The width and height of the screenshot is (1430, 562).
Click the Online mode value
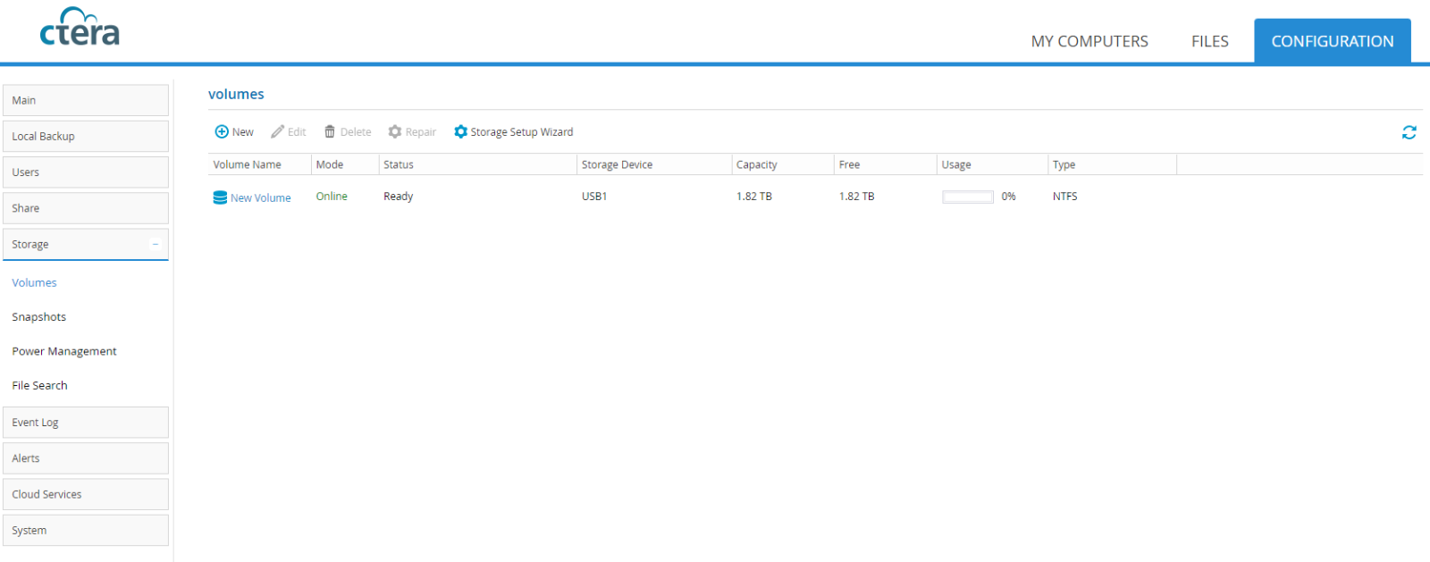(x=332, y=196)
